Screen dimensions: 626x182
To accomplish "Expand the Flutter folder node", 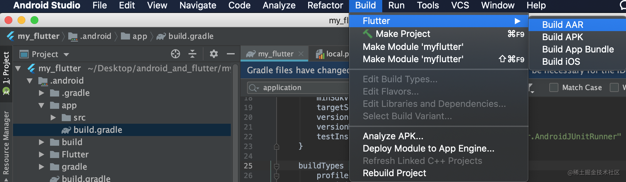I will pyautogui.click(x=41, y=154).
